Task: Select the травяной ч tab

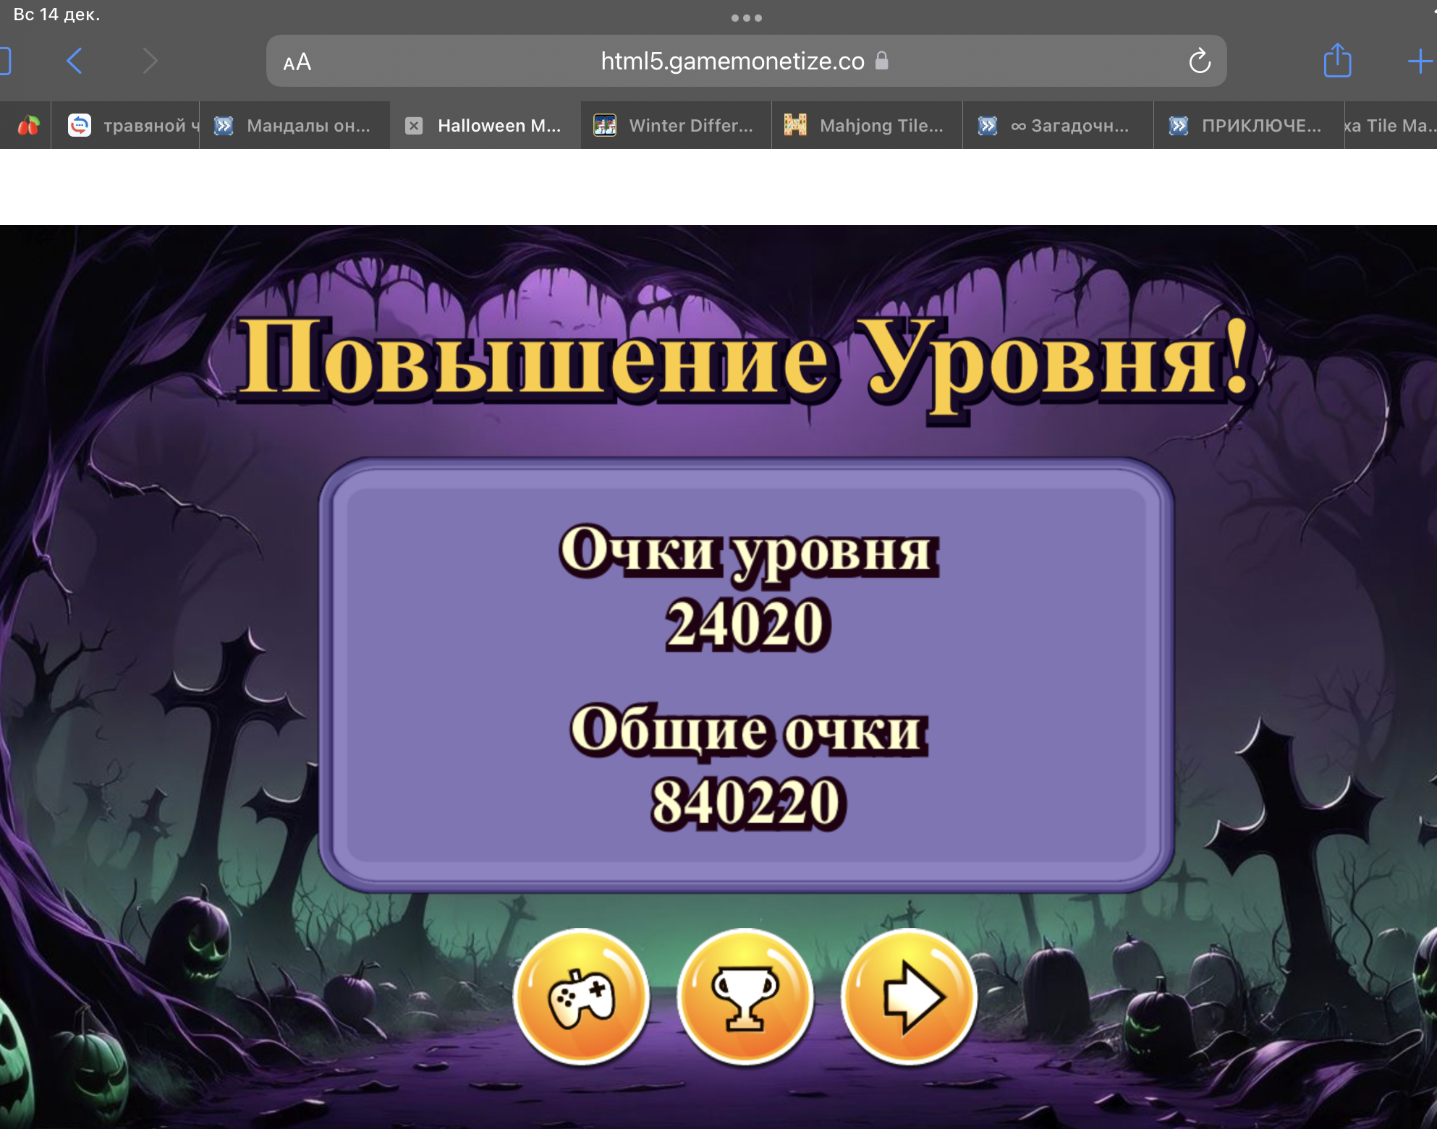Action: [x=134, y=126]
